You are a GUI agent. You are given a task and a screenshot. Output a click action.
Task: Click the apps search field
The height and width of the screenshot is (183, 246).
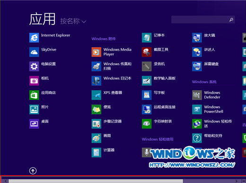[203, 19]
